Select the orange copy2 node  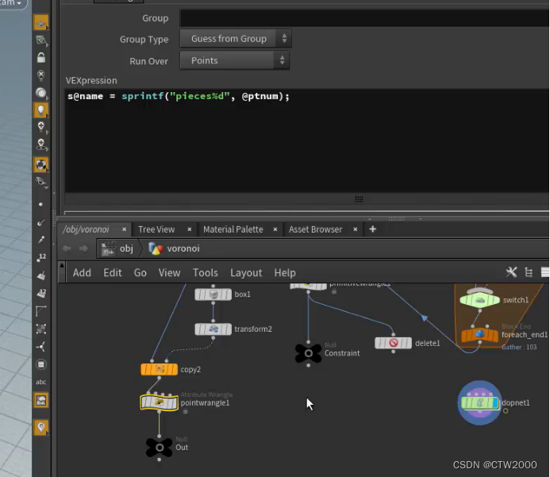click(x=159, y=369)
